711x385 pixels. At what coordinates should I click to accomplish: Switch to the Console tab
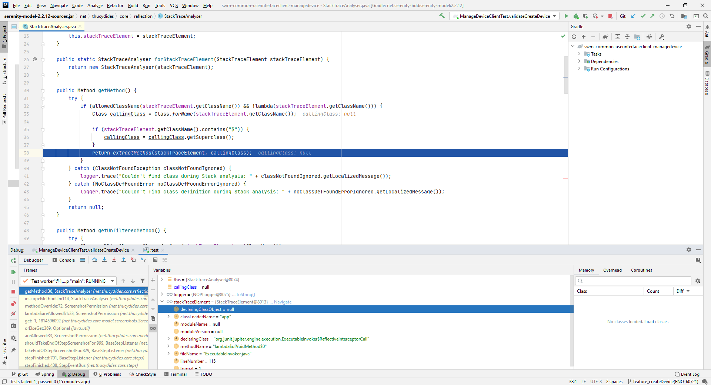point(64,260)
